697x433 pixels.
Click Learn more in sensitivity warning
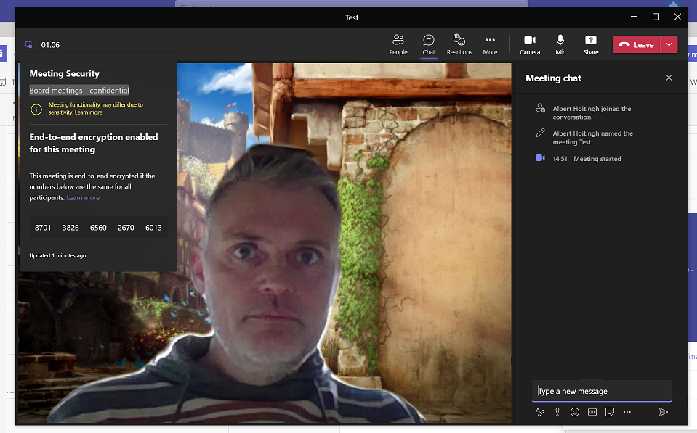[88, 112]
